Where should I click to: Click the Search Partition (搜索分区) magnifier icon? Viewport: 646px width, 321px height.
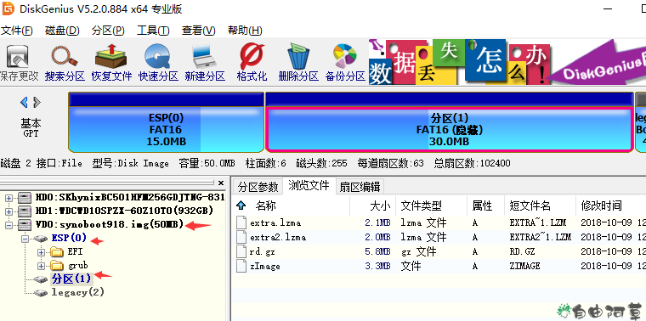click(65, 57)
